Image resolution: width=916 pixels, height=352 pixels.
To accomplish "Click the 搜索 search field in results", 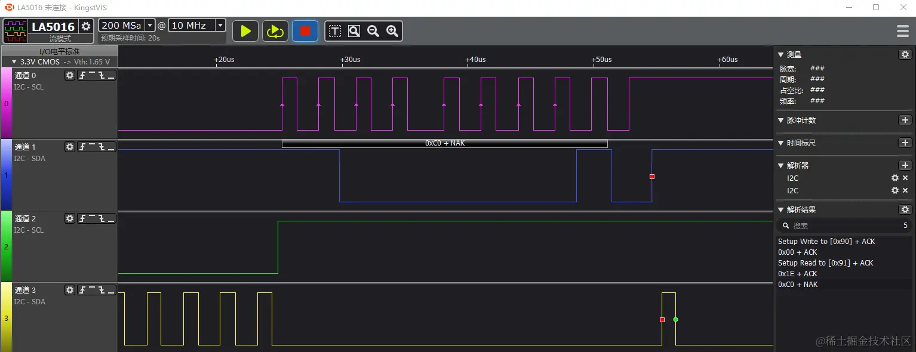I will coord(844,226).
